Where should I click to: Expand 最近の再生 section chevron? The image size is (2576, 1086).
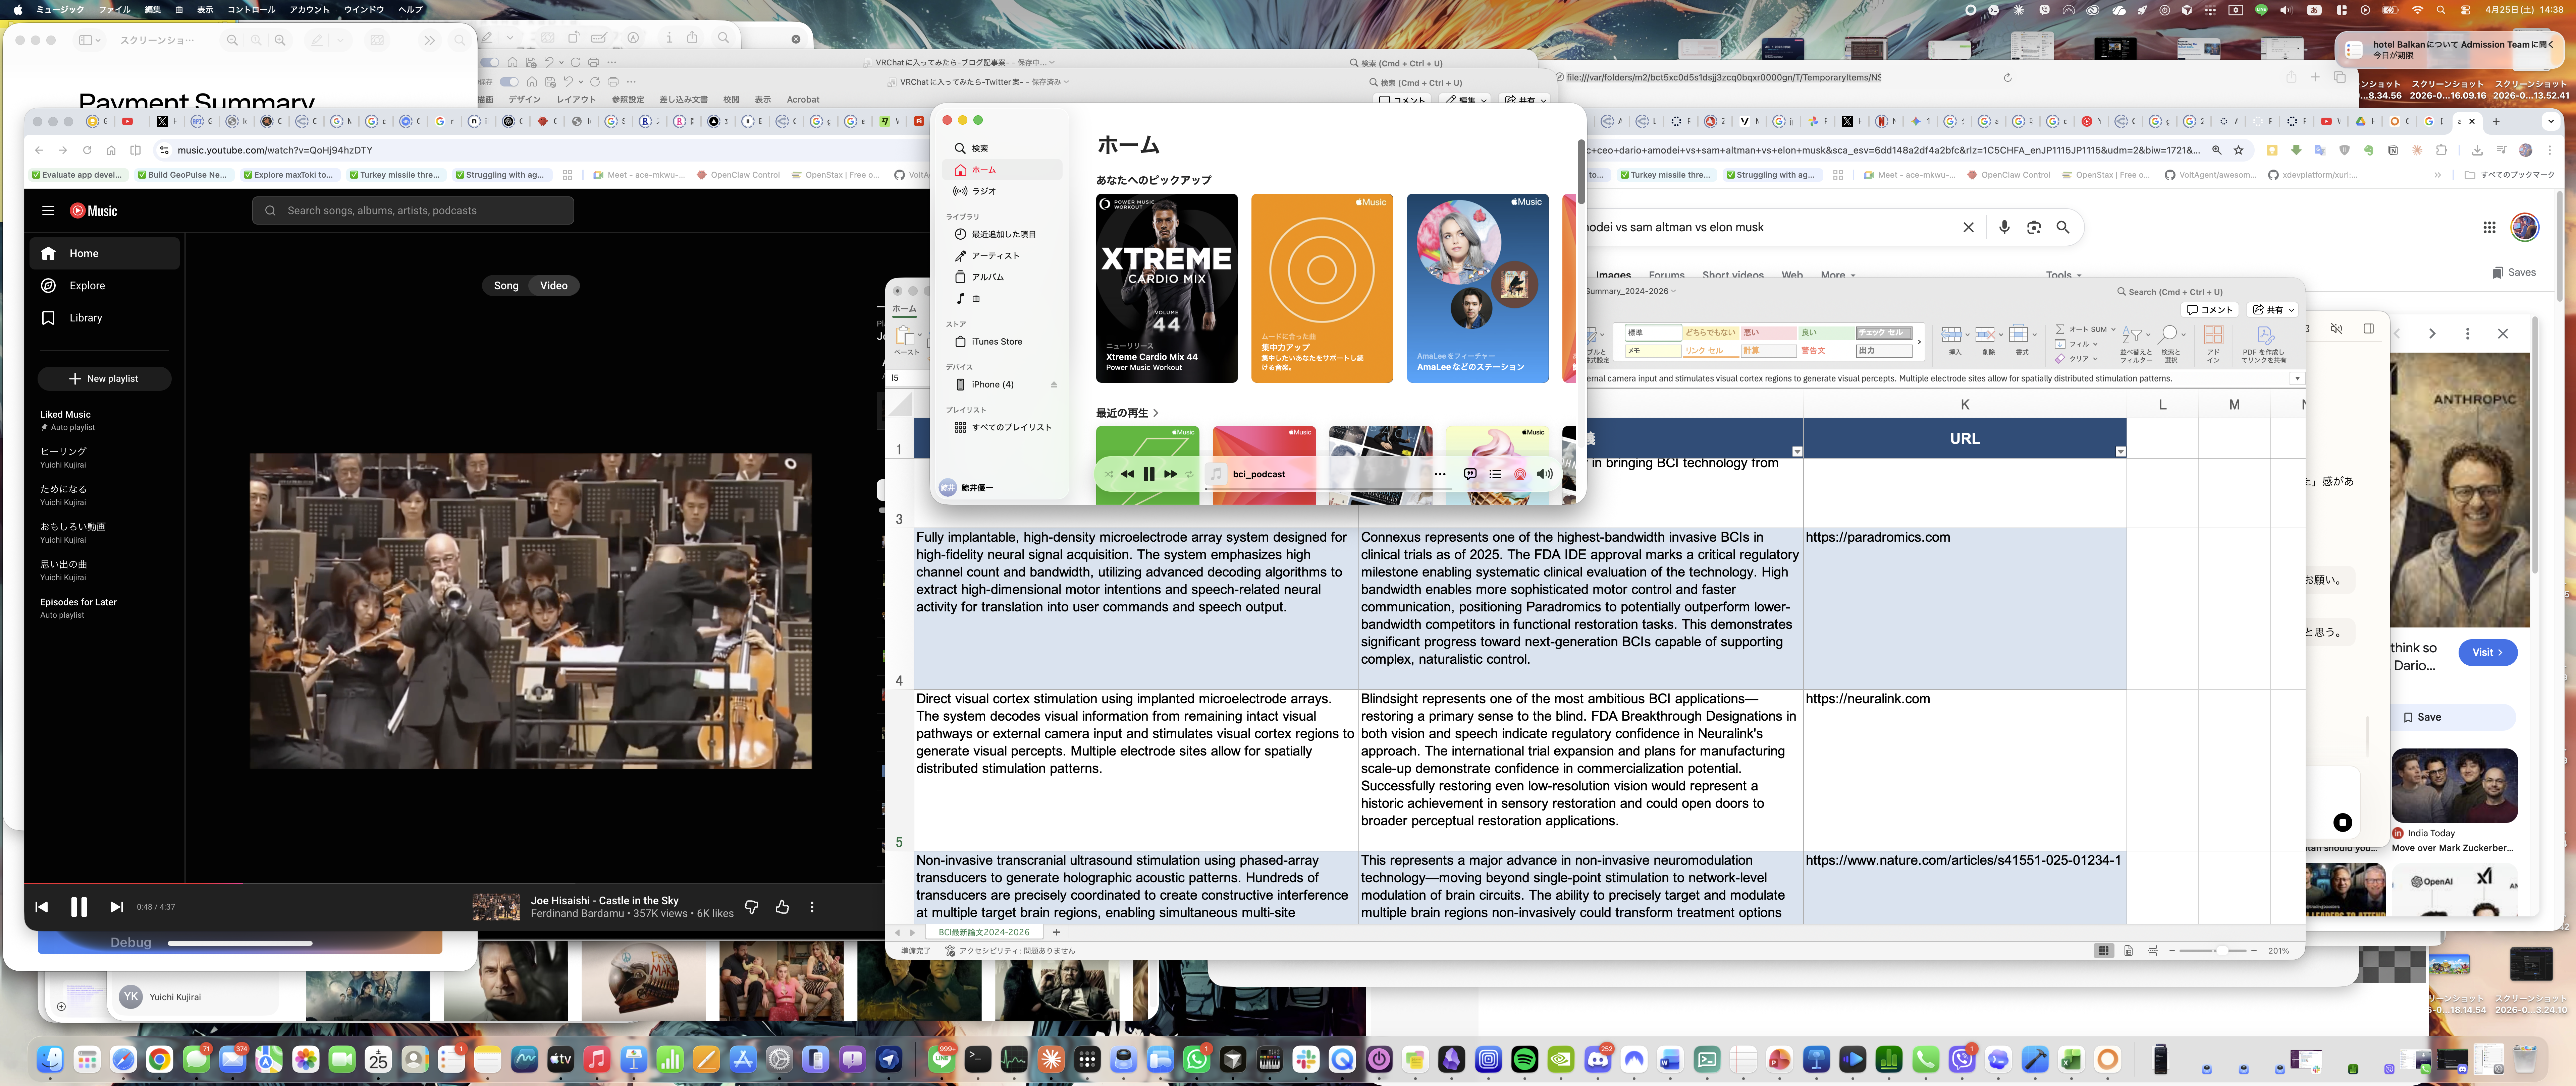(1156, 413)
